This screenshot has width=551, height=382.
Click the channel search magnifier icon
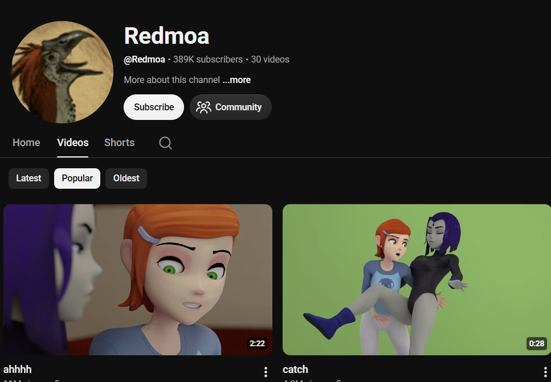165,143
